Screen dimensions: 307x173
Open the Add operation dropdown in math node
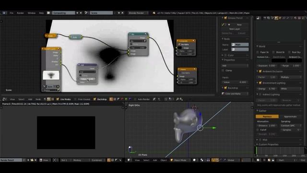(x=87, y=72)
